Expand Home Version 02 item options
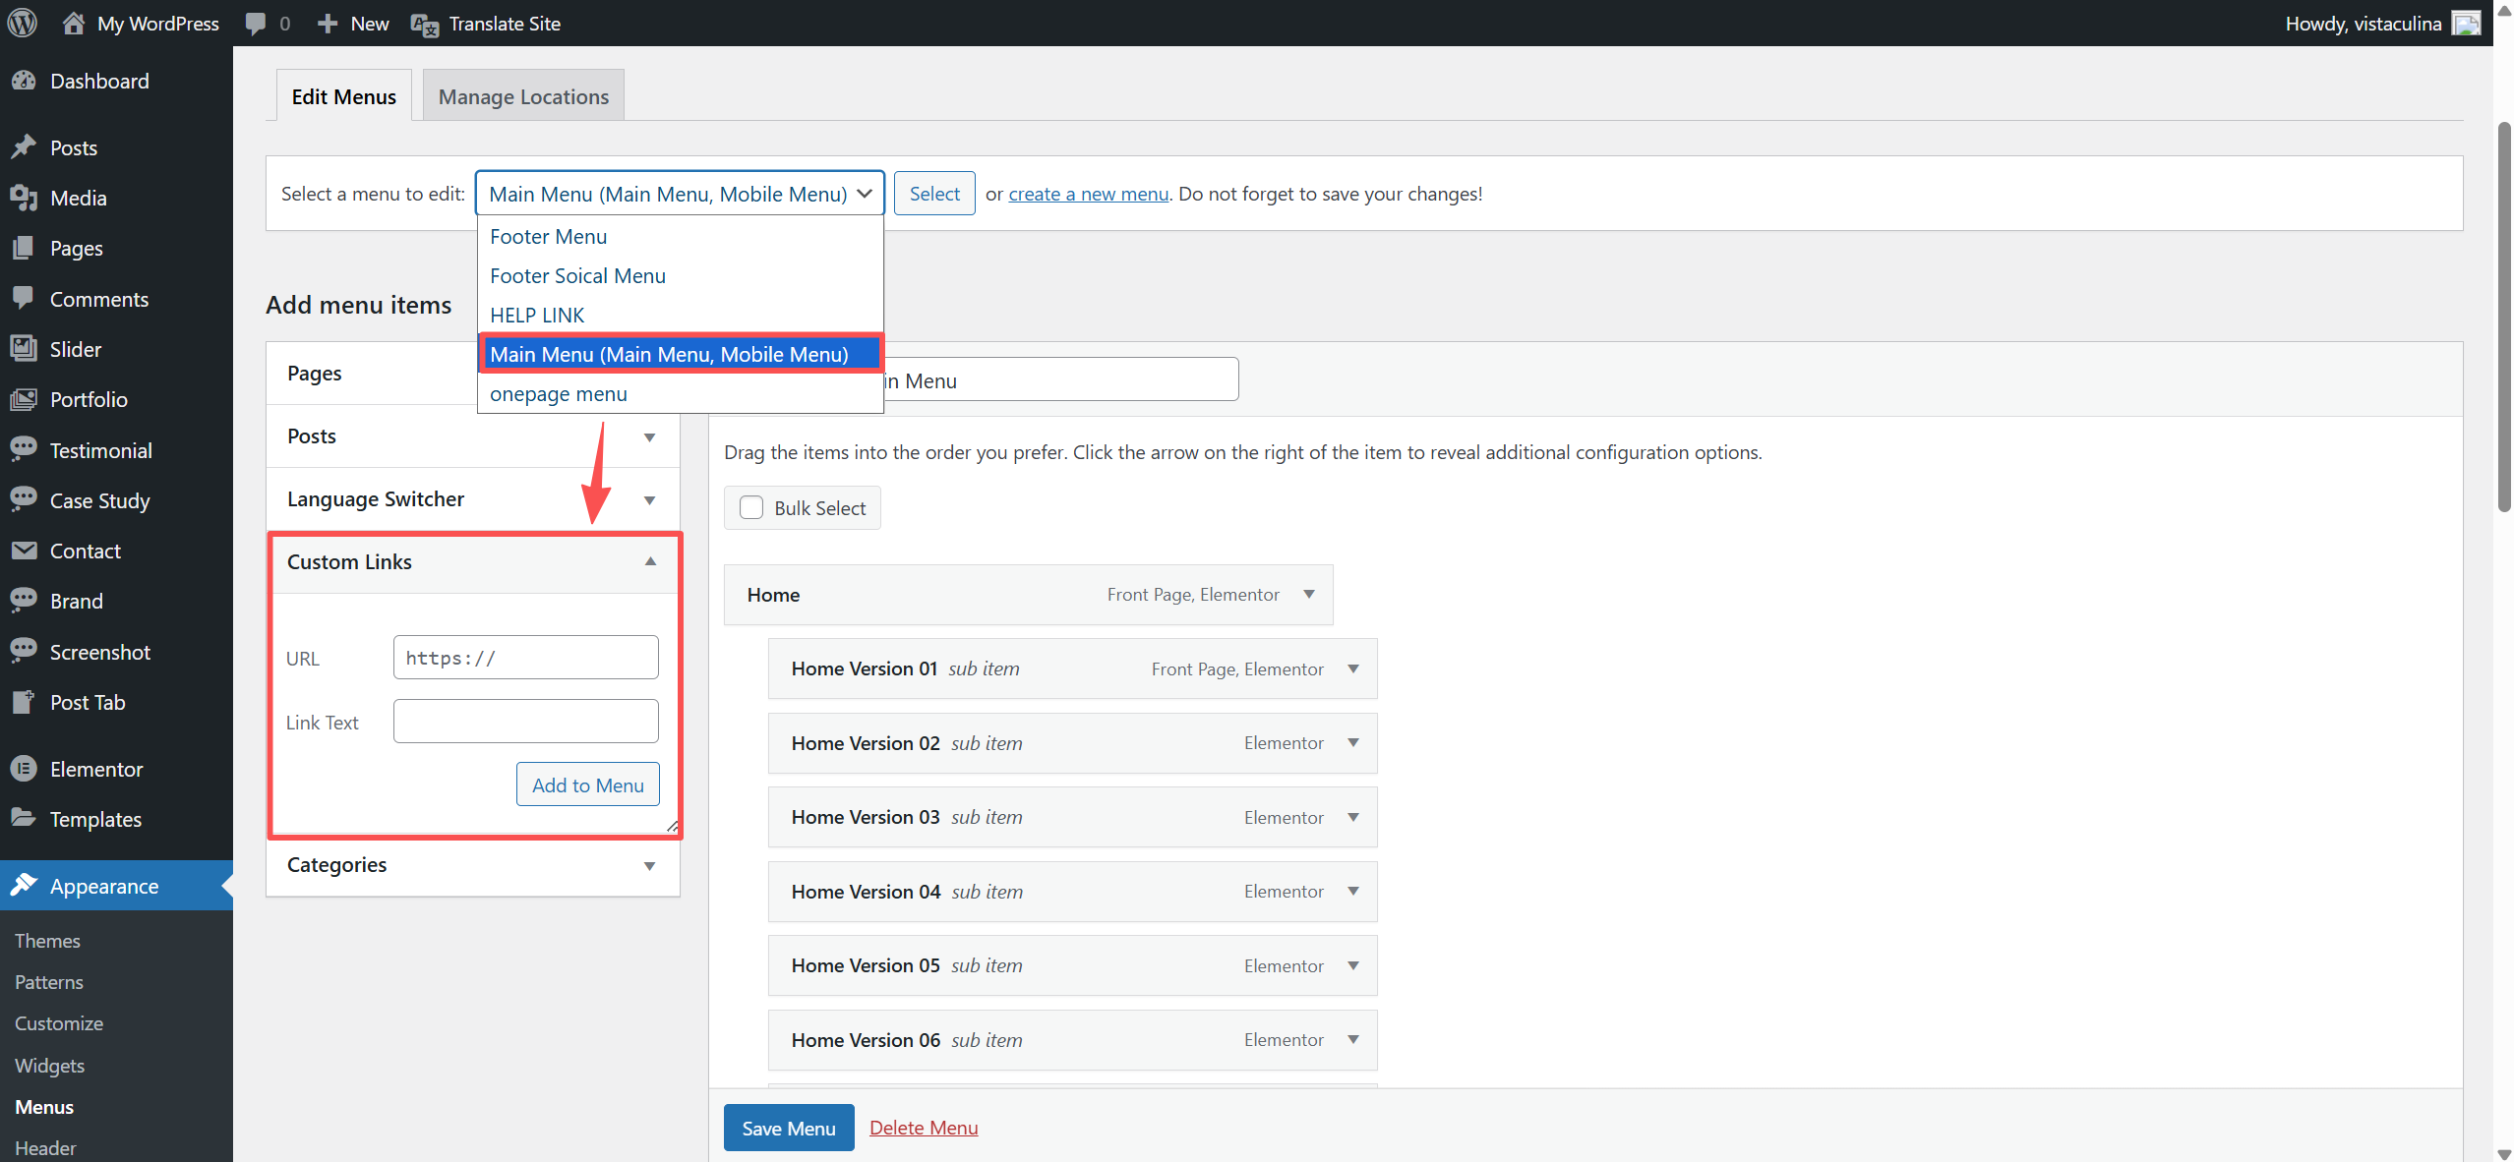 pos(1353,743)
